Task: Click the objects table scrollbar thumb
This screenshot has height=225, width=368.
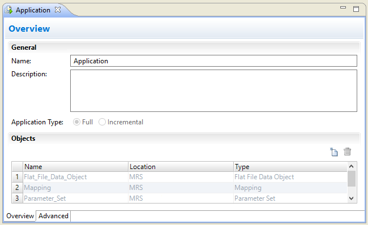Action: point(352,179)
